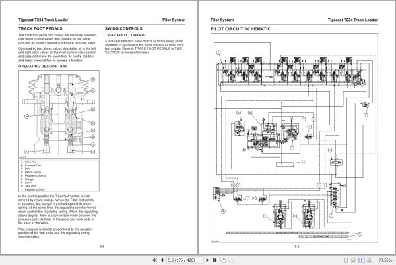Click the pilot circuit schematic drawing
The width and height of the screenshot is (396, 265).
(294, 138)
